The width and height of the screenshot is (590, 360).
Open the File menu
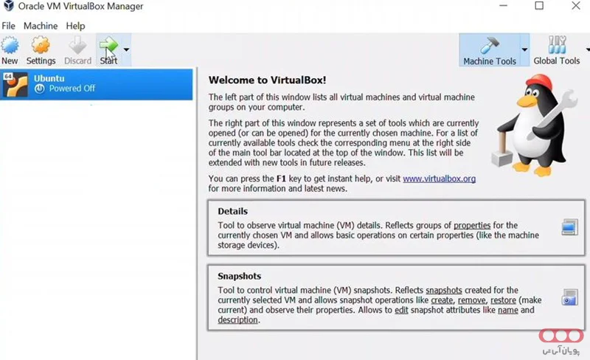tap(9, 26)
